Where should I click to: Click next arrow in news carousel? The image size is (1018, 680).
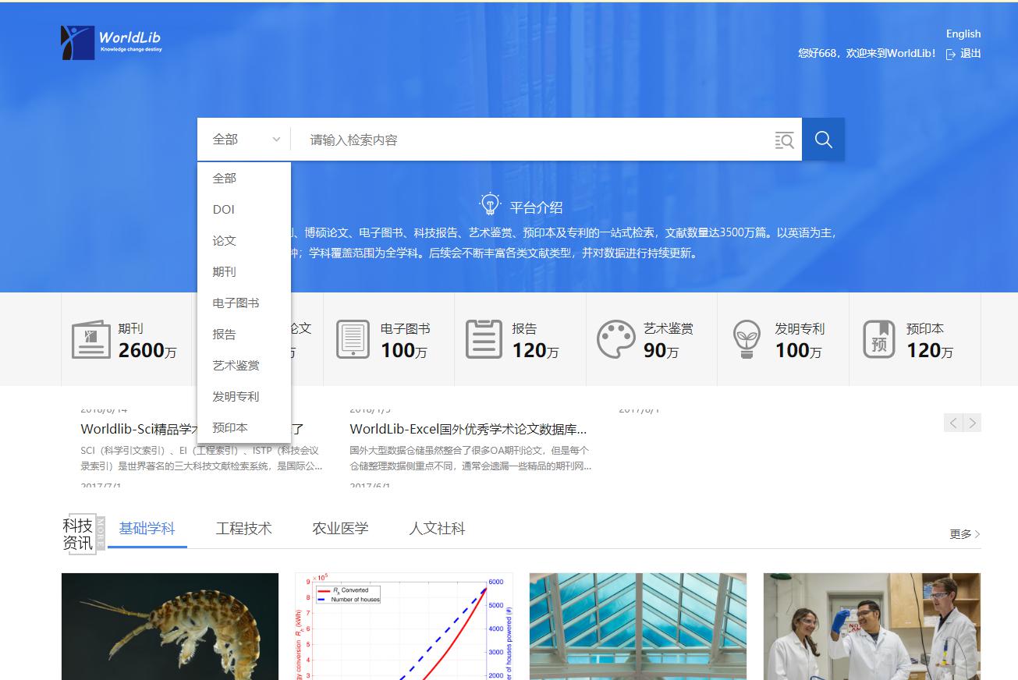pyautogui.click(x=972, y=423)
